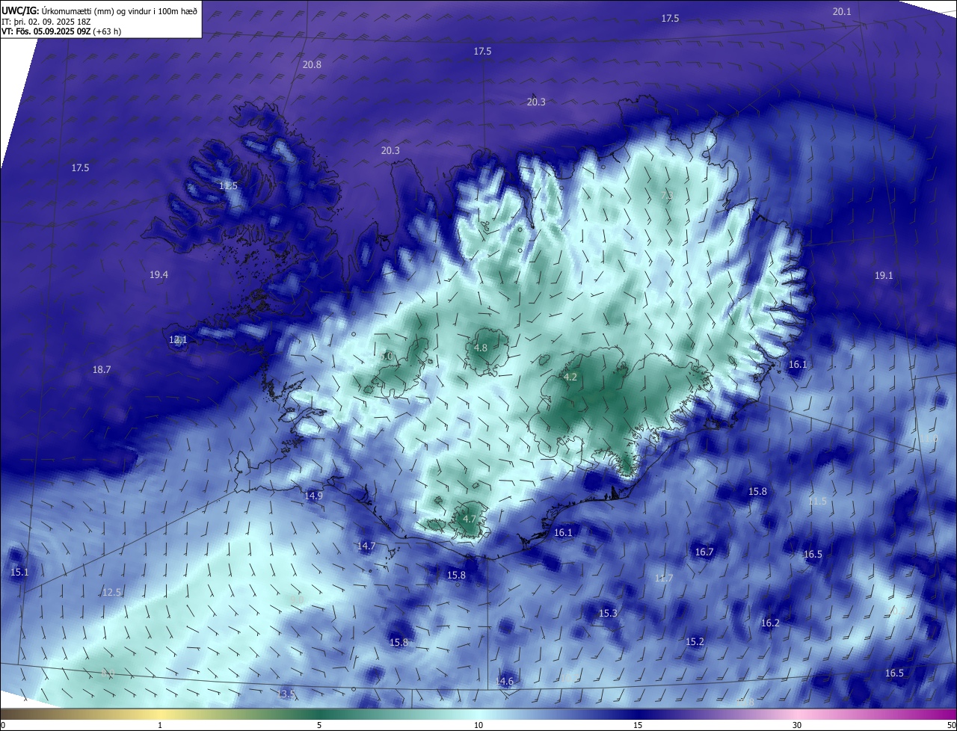Click the 19.1 value label
This screenshot has height=731, width=957.
click(x=884, y=276)
